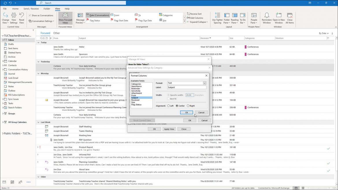Click the Close All Items icon
This screenshot has height=190, width=338.
coord(290,17)
